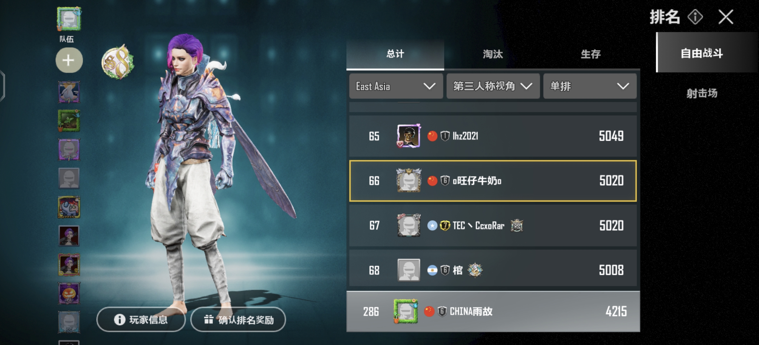Click 确认排名奖励 rewards button
The width and height of the screenshot is (759, 345).
(x=238, y=319)
